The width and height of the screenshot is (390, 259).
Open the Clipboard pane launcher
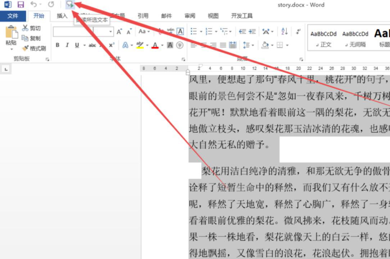click(47, 59)
